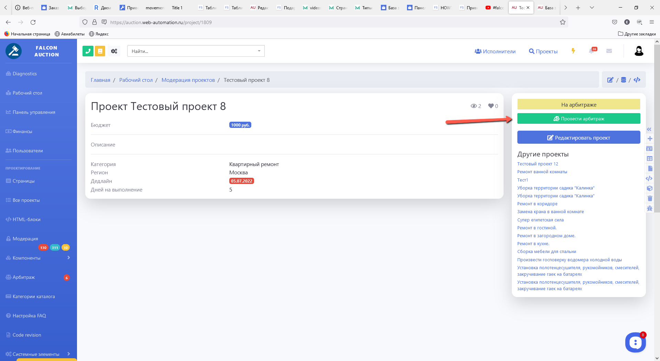Go to Финансы in the sidebar
The width and height of the screenshot is (660, 361).
tap(22, 131)
